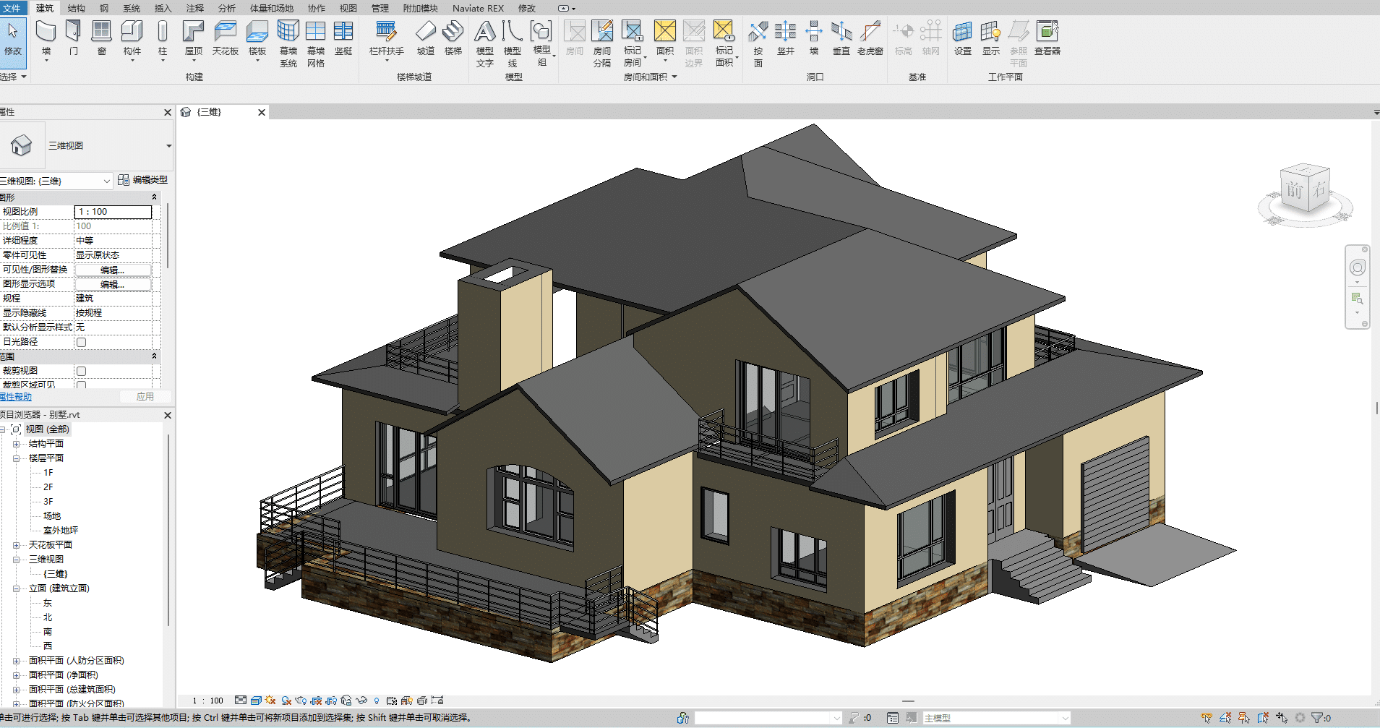Screen dimensions: 1380x728
Task: Click the ViewCube 前 face
Action: (1293, 190)
